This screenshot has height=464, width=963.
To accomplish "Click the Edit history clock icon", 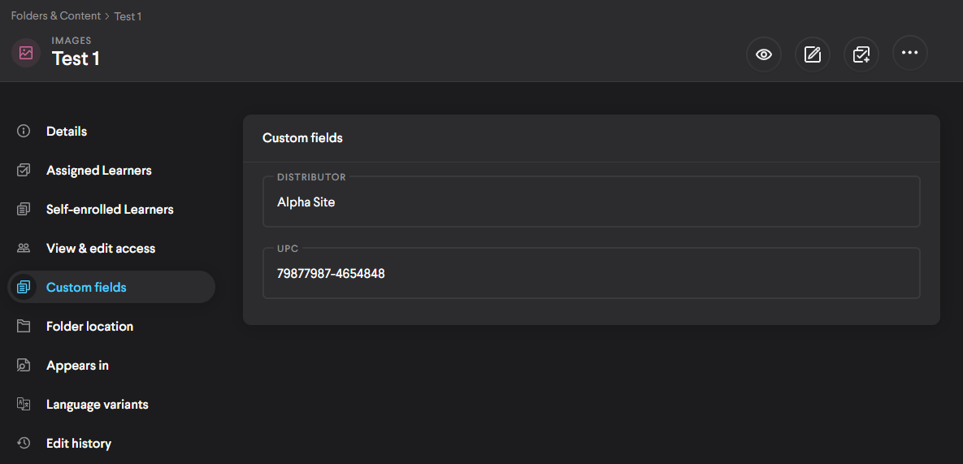I will pos(24,444).
